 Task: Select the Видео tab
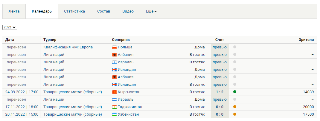pyautogui.click(x=128, y=11)
